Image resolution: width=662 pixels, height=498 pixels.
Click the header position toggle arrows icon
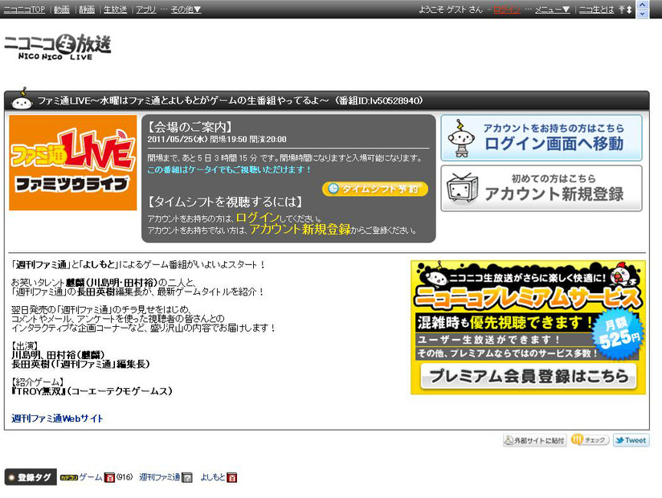coord(625,10)
